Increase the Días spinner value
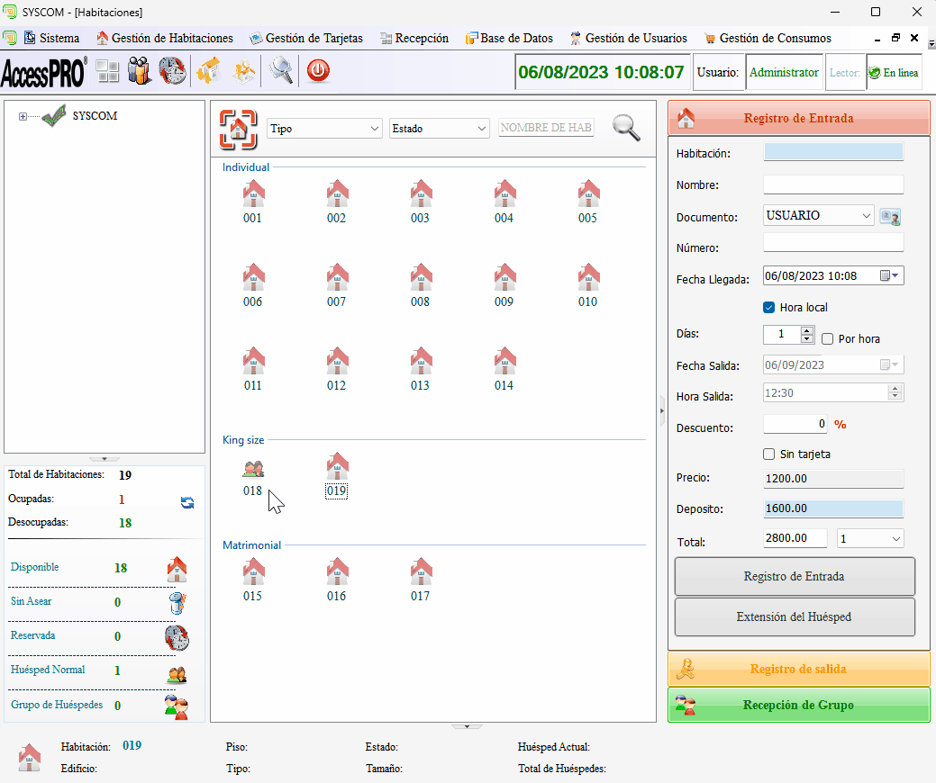Screen dimensions: 936x783 pos(807,330)
